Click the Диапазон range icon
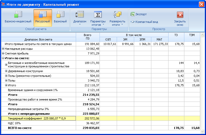The height and width of the screenshot is (135, 206). point(79,15)
